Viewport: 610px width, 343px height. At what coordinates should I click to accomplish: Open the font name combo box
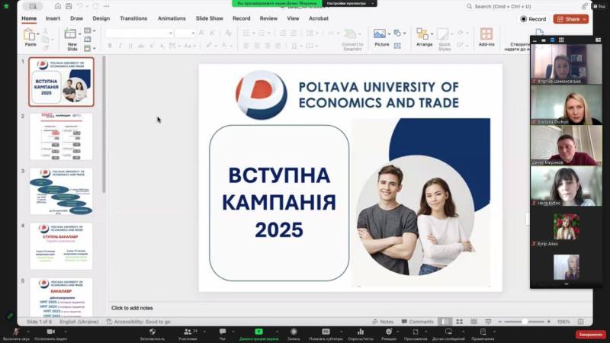[x=138, y=33]
